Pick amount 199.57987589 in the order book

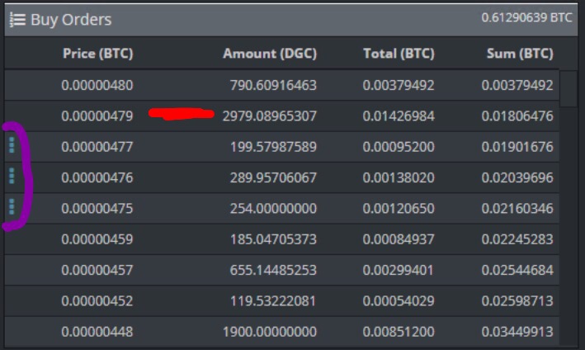coord(273,147)
